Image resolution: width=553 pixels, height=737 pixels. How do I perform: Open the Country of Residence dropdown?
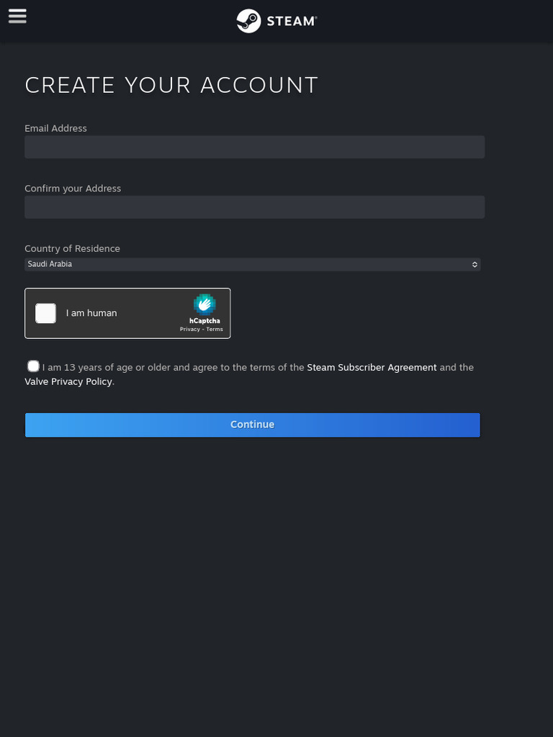(x=252, y=264)
